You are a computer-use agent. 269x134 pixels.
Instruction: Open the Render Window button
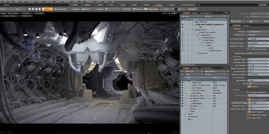click(152, 9)
